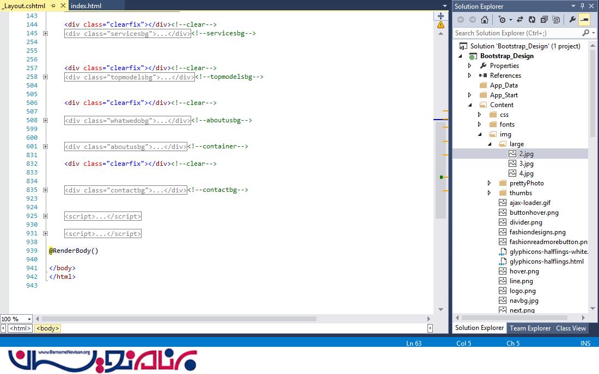The height and width of the screenshot is (374, 599).
Task: Click Sync with Active Document icon
Action: tap(520, 20)
